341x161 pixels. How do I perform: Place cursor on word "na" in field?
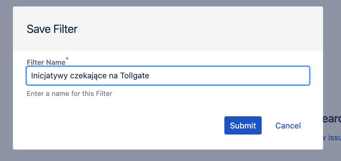[x=113, y=76]
